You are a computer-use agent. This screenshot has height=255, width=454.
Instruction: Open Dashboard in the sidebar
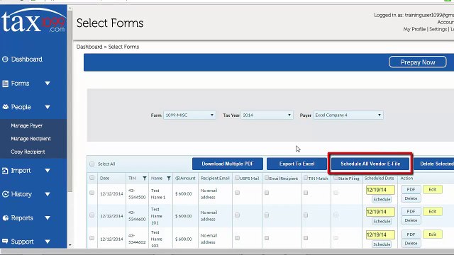pyautogui.click(x=26, y=59)
